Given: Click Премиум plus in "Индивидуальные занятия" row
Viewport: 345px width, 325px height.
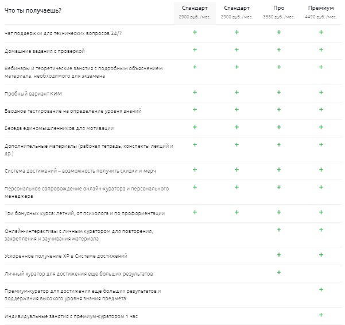Looking at the screenshot, I should (321, 315).
